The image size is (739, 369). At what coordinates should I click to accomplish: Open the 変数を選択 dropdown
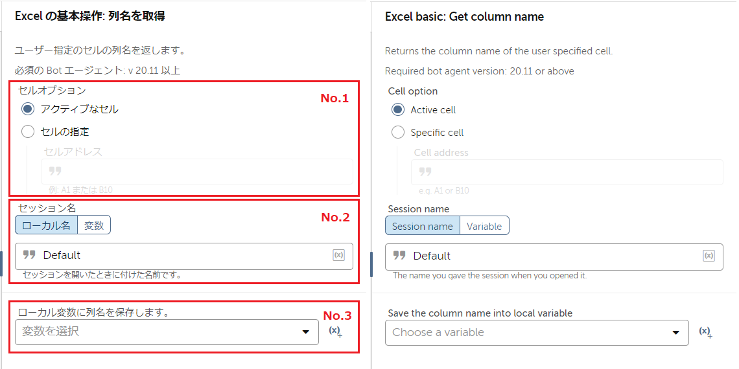pyautogui.click(x=167, y=332)
